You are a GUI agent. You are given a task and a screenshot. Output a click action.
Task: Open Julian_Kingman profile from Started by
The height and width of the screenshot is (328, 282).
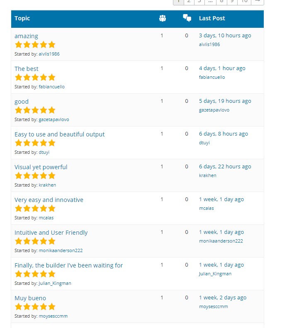[x=55, y=284]
